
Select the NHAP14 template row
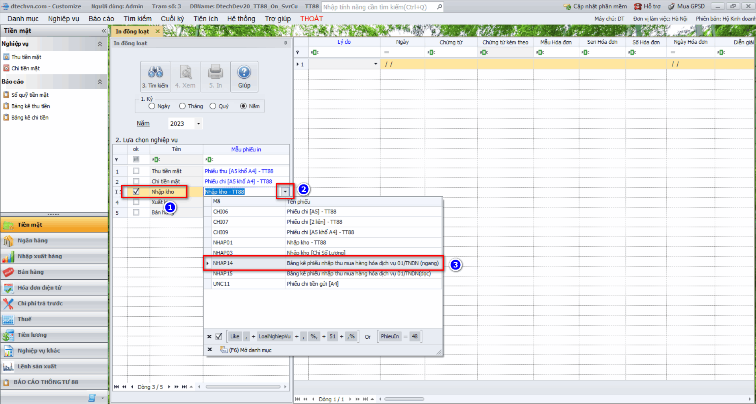323,263
